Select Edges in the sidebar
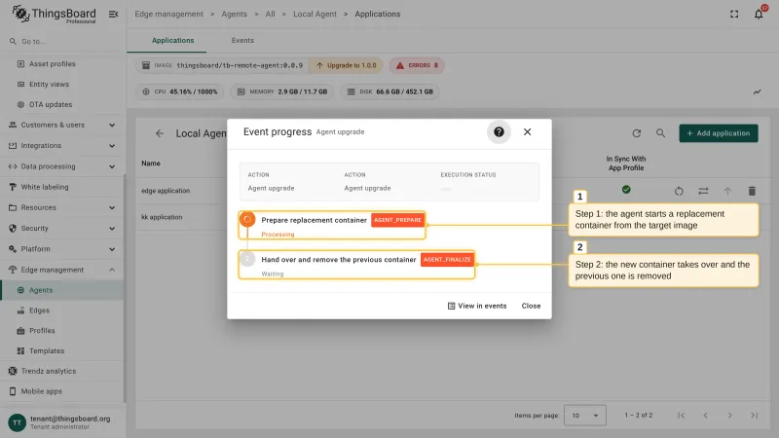Viewport: 779px width, 438px height. (x=62, y=310)
